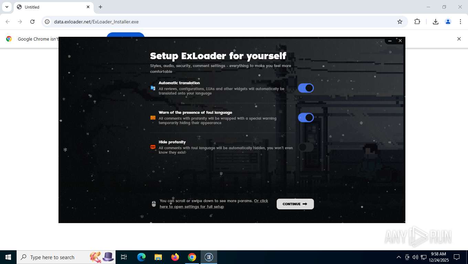Click the 'Automatic translation' heading text
Screen dimensions: 468x264
tap(179, 83)
